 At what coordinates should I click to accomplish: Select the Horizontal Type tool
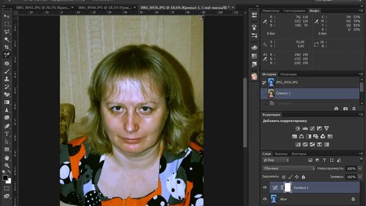tap(7, 134)
